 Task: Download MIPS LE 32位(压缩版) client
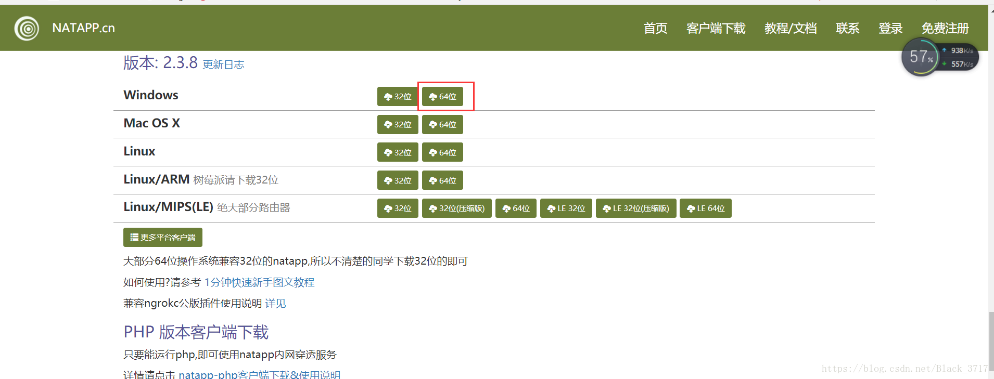(x=636, y=208)
